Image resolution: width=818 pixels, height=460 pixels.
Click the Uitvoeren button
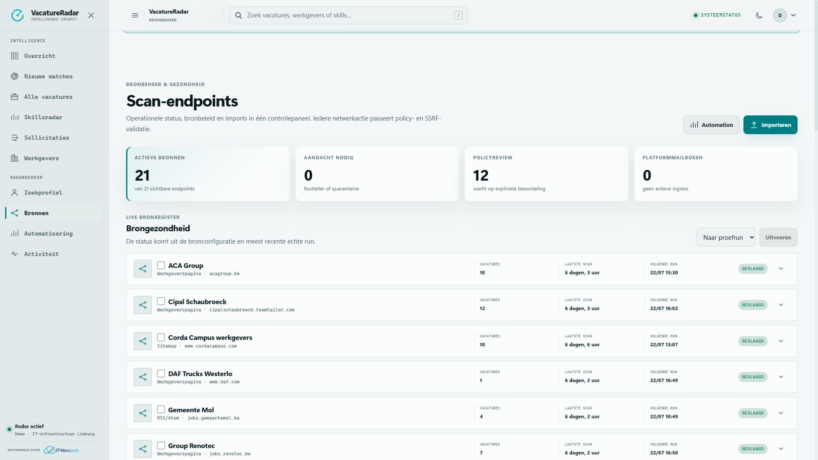click(778, 237)
